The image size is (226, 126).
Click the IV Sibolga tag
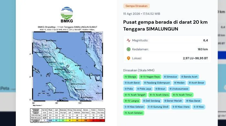point(130,77)
